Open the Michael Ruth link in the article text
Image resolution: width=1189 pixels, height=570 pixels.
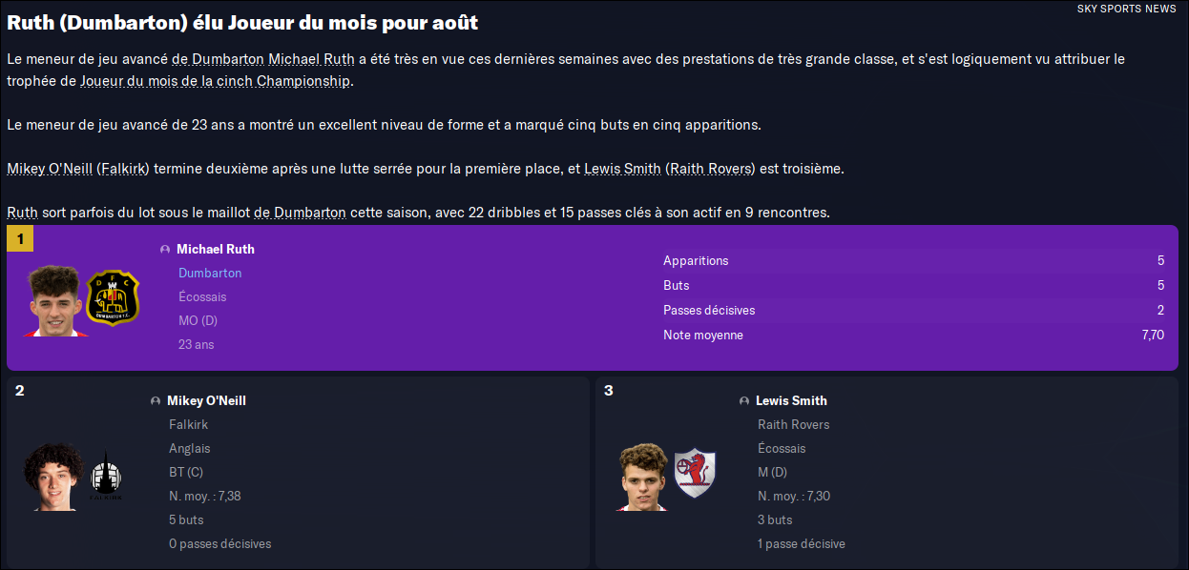pyautogui.click(x=311, y=59)
